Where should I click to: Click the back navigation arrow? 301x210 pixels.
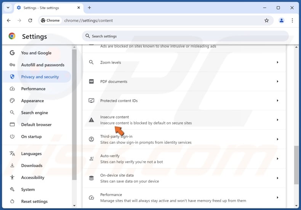click(x=9, y=21)
